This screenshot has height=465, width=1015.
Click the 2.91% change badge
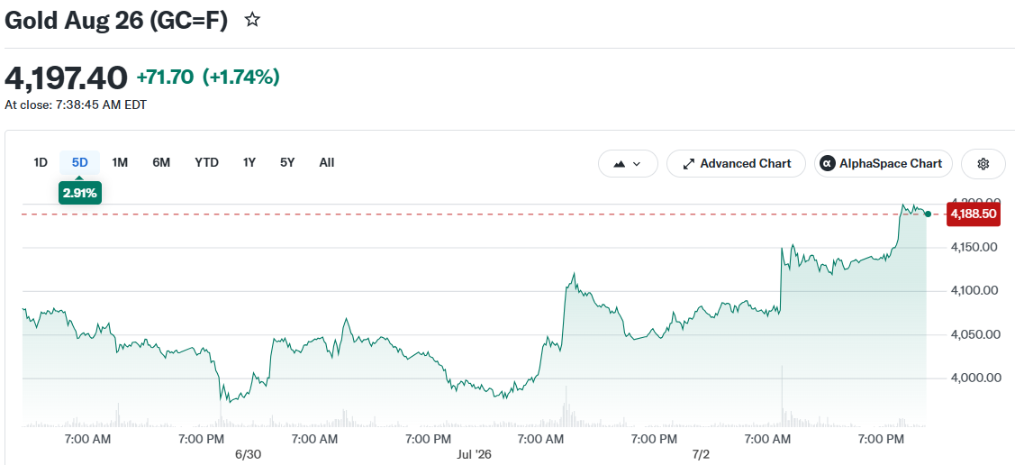(79, 193)
